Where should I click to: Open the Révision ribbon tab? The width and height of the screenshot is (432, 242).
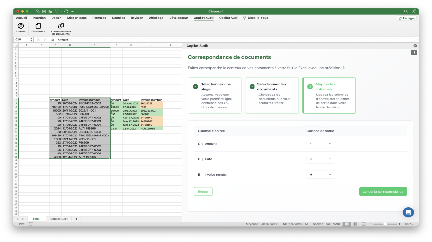click(137, 18)
